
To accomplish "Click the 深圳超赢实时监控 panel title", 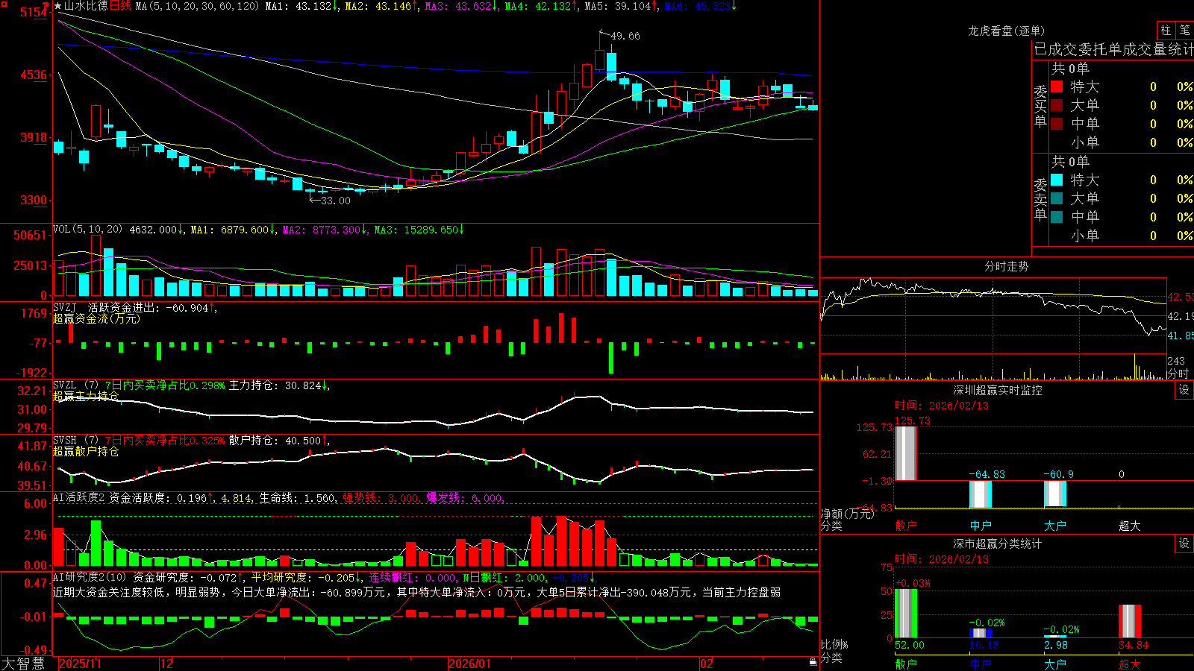I will coord(998,390).
